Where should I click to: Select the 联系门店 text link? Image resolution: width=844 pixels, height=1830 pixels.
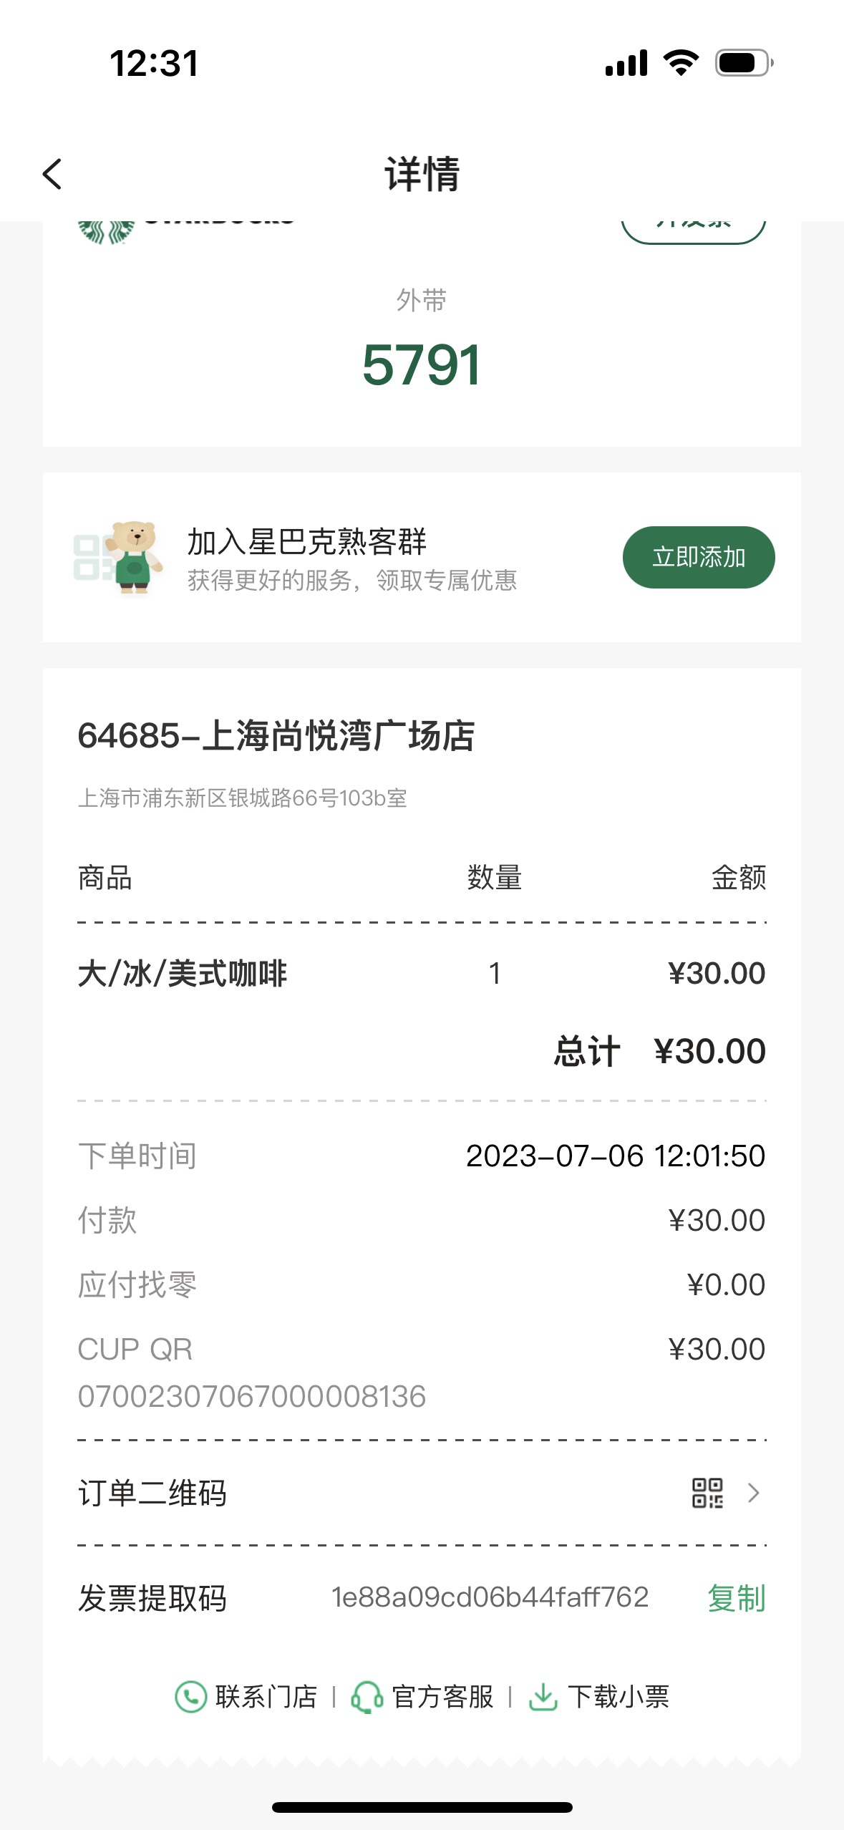[266, 1697]
